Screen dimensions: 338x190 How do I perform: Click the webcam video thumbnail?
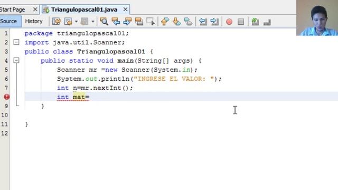(x=317, y=17)
